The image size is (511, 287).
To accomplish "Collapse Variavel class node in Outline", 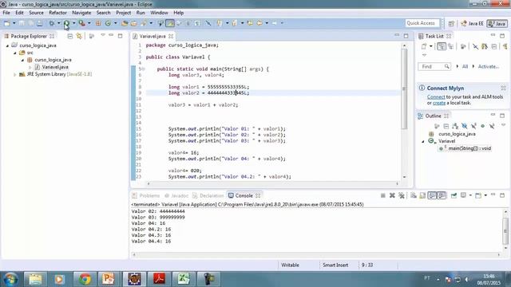I will [x=423, y=141].
